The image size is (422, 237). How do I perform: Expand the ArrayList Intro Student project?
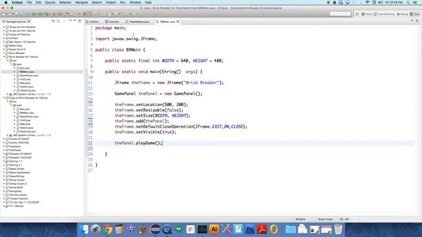[x=4, y=27]
